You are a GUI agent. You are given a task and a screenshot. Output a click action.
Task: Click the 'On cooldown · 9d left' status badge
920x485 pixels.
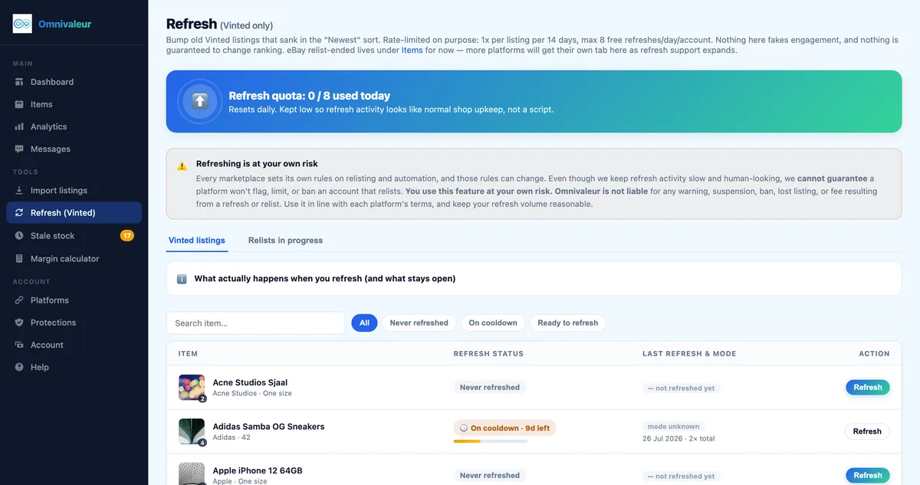504,428
